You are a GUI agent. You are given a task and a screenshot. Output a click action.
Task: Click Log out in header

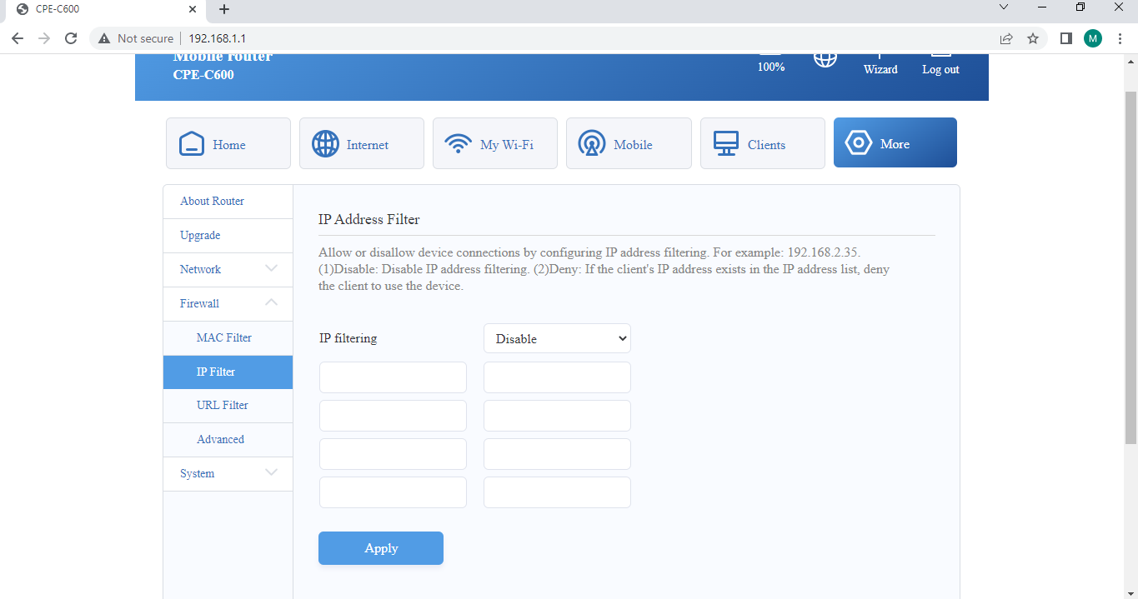pos(940,69)
